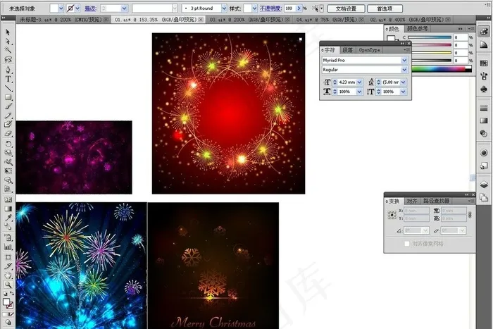The width and height of the screenshot is (493, 329).
Task: Click the 不透明度 (Opacity) link
Action: [270, 8]
